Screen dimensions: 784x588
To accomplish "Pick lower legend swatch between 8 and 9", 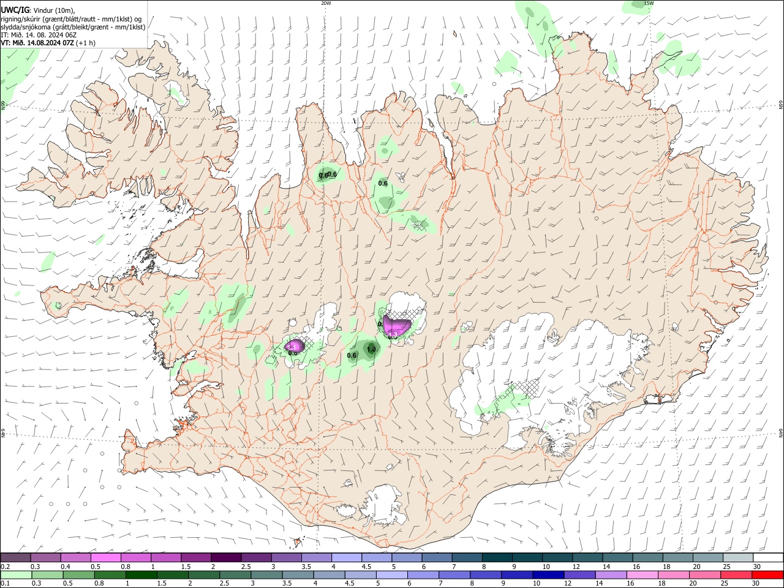I will coord(486,575).
